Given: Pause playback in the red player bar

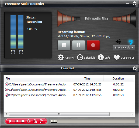Looking at the screenshot, I should (17, 121).
